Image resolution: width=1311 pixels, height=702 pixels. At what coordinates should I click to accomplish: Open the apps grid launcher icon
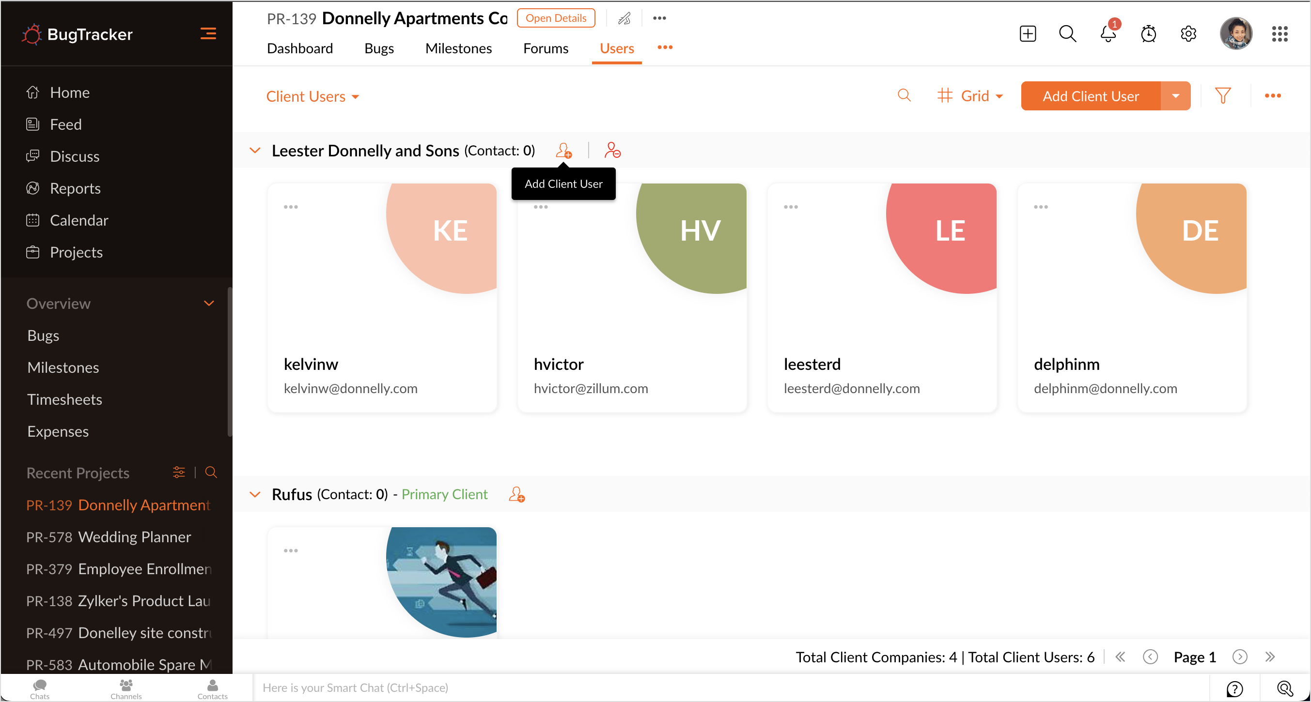[x=1280, y=34]
